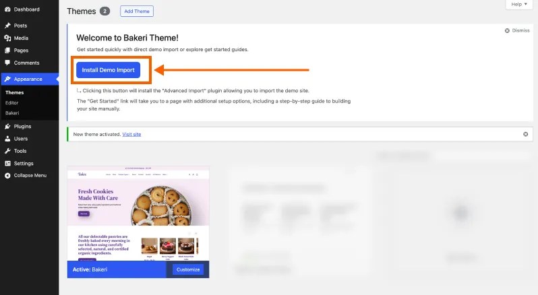
Task: Click the Tools wrench icon
Action: [x=7, y=151]
